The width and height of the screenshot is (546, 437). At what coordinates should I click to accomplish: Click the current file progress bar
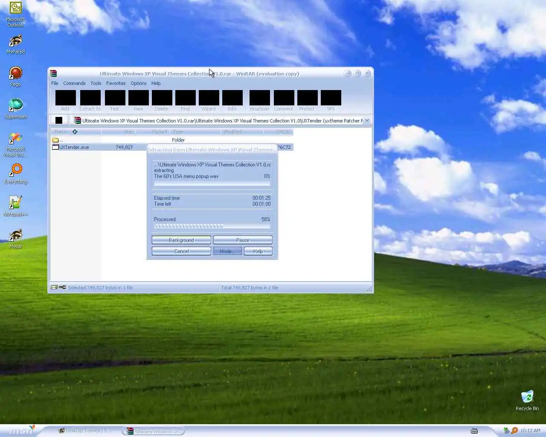click(x=212, y=184)
